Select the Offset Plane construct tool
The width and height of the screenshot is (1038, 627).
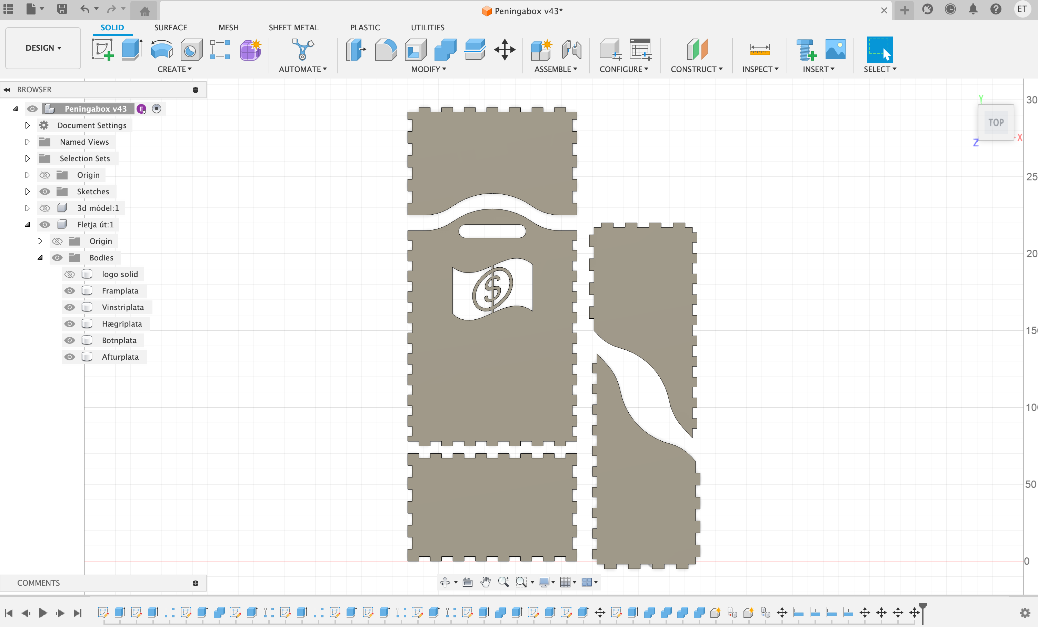click(697, 50)
